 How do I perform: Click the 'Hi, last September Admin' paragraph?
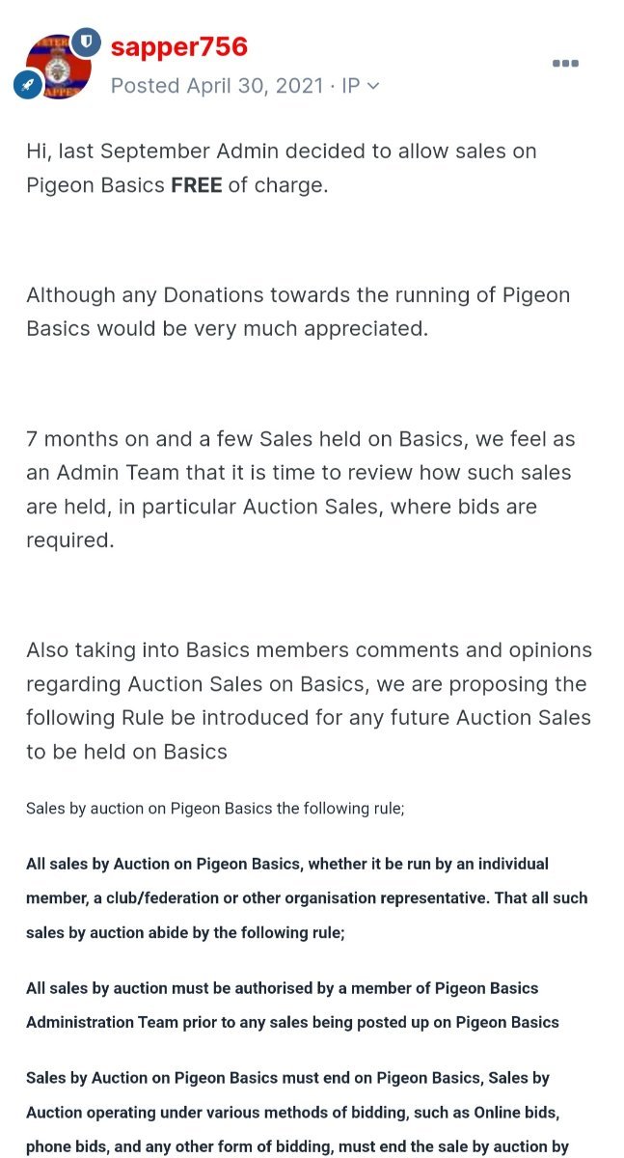[282, 168]
